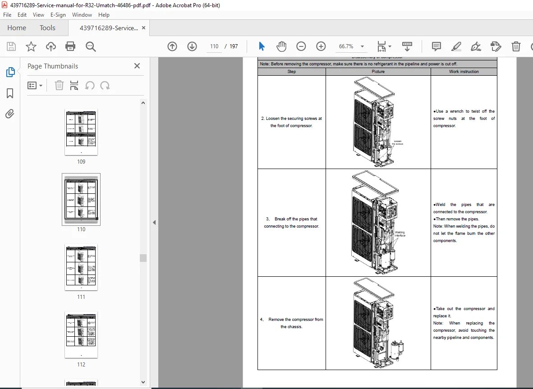Viewport: 533px width, 389px height.
Task: Open the File menu
Action: (7, 15)
